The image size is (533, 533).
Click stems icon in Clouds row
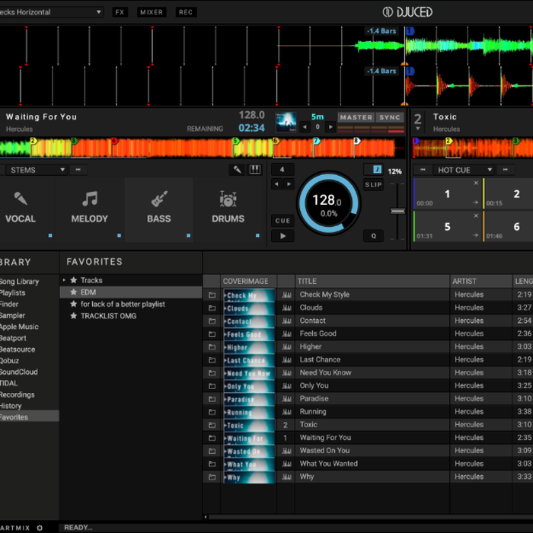tap(286, 308)
